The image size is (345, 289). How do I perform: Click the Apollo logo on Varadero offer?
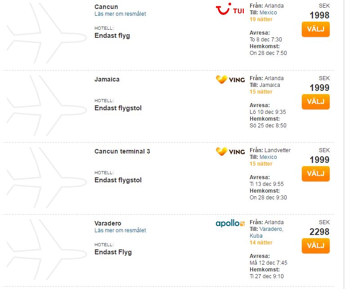click(x=230, y=223)
